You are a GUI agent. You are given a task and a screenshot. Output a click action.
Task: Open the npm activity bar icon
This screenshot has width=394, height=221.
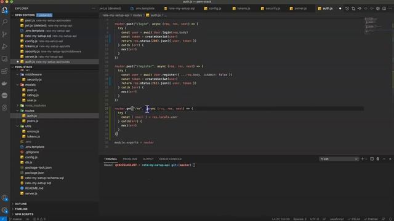(x=4, y=96)
